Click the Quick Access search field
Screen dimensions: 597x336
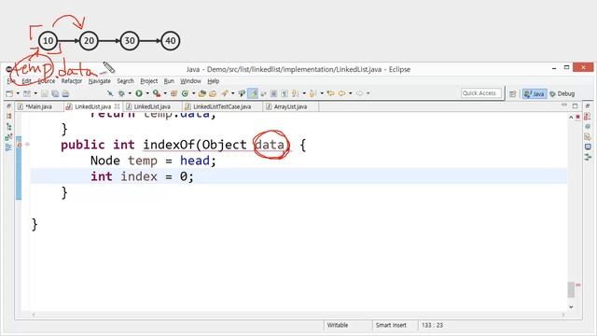(481, 93)
